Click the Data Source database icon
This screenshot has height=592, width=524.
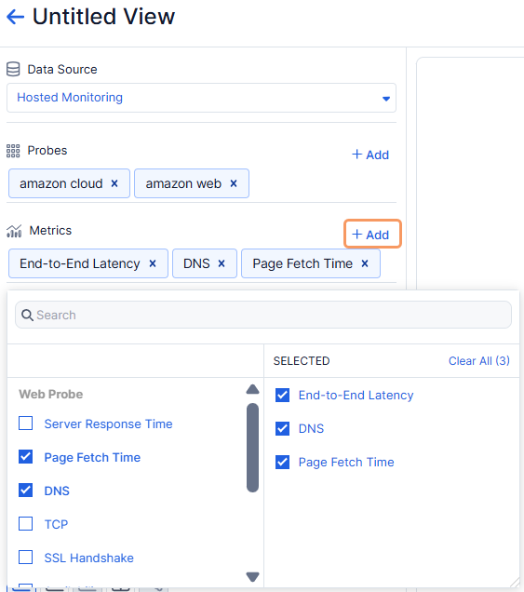tap(13, 70)
